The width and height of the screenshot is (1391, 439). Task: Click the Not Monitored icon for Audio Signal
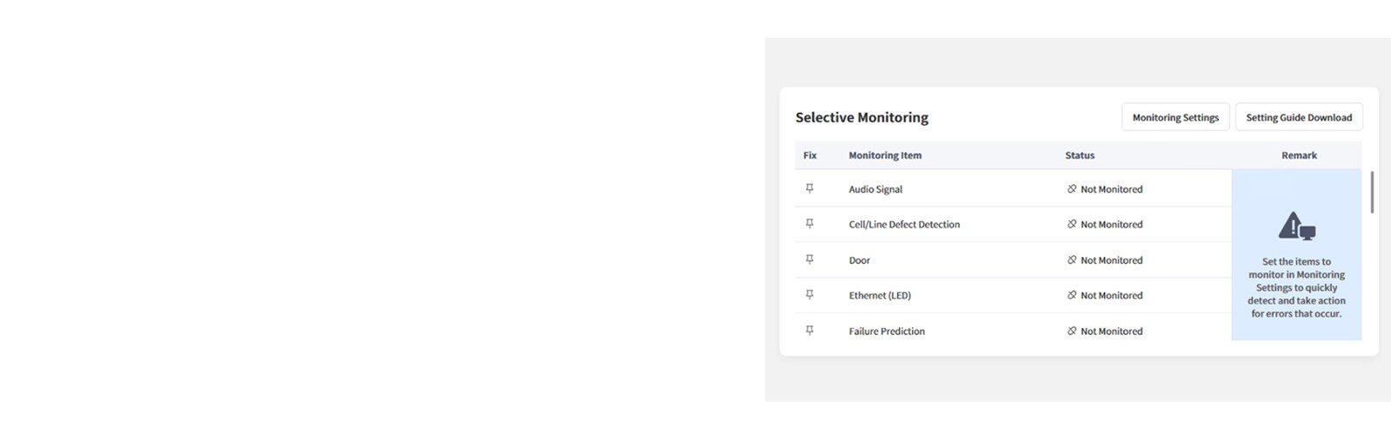[x=1072, y=189]
